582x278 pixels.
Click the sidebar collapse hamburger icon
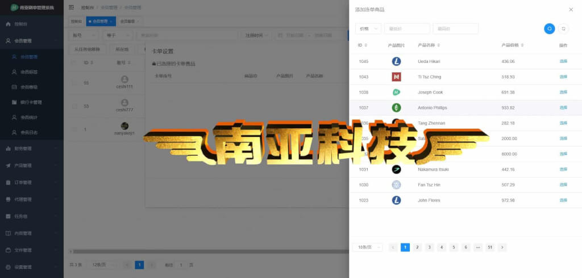(71, 7)
